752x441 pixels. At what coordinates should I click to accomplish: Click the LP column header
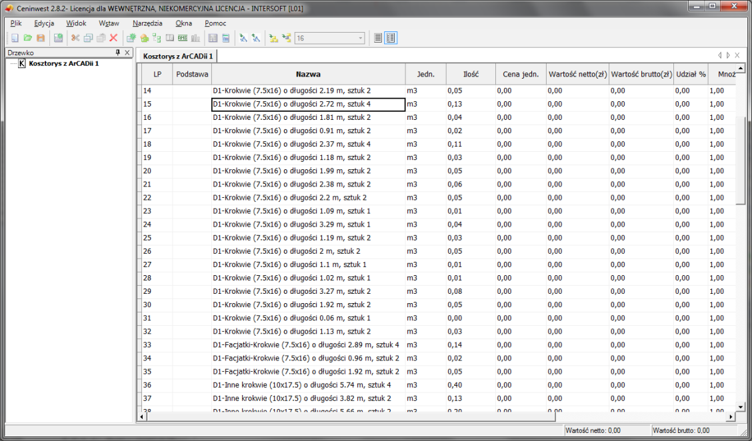[157, 75]
